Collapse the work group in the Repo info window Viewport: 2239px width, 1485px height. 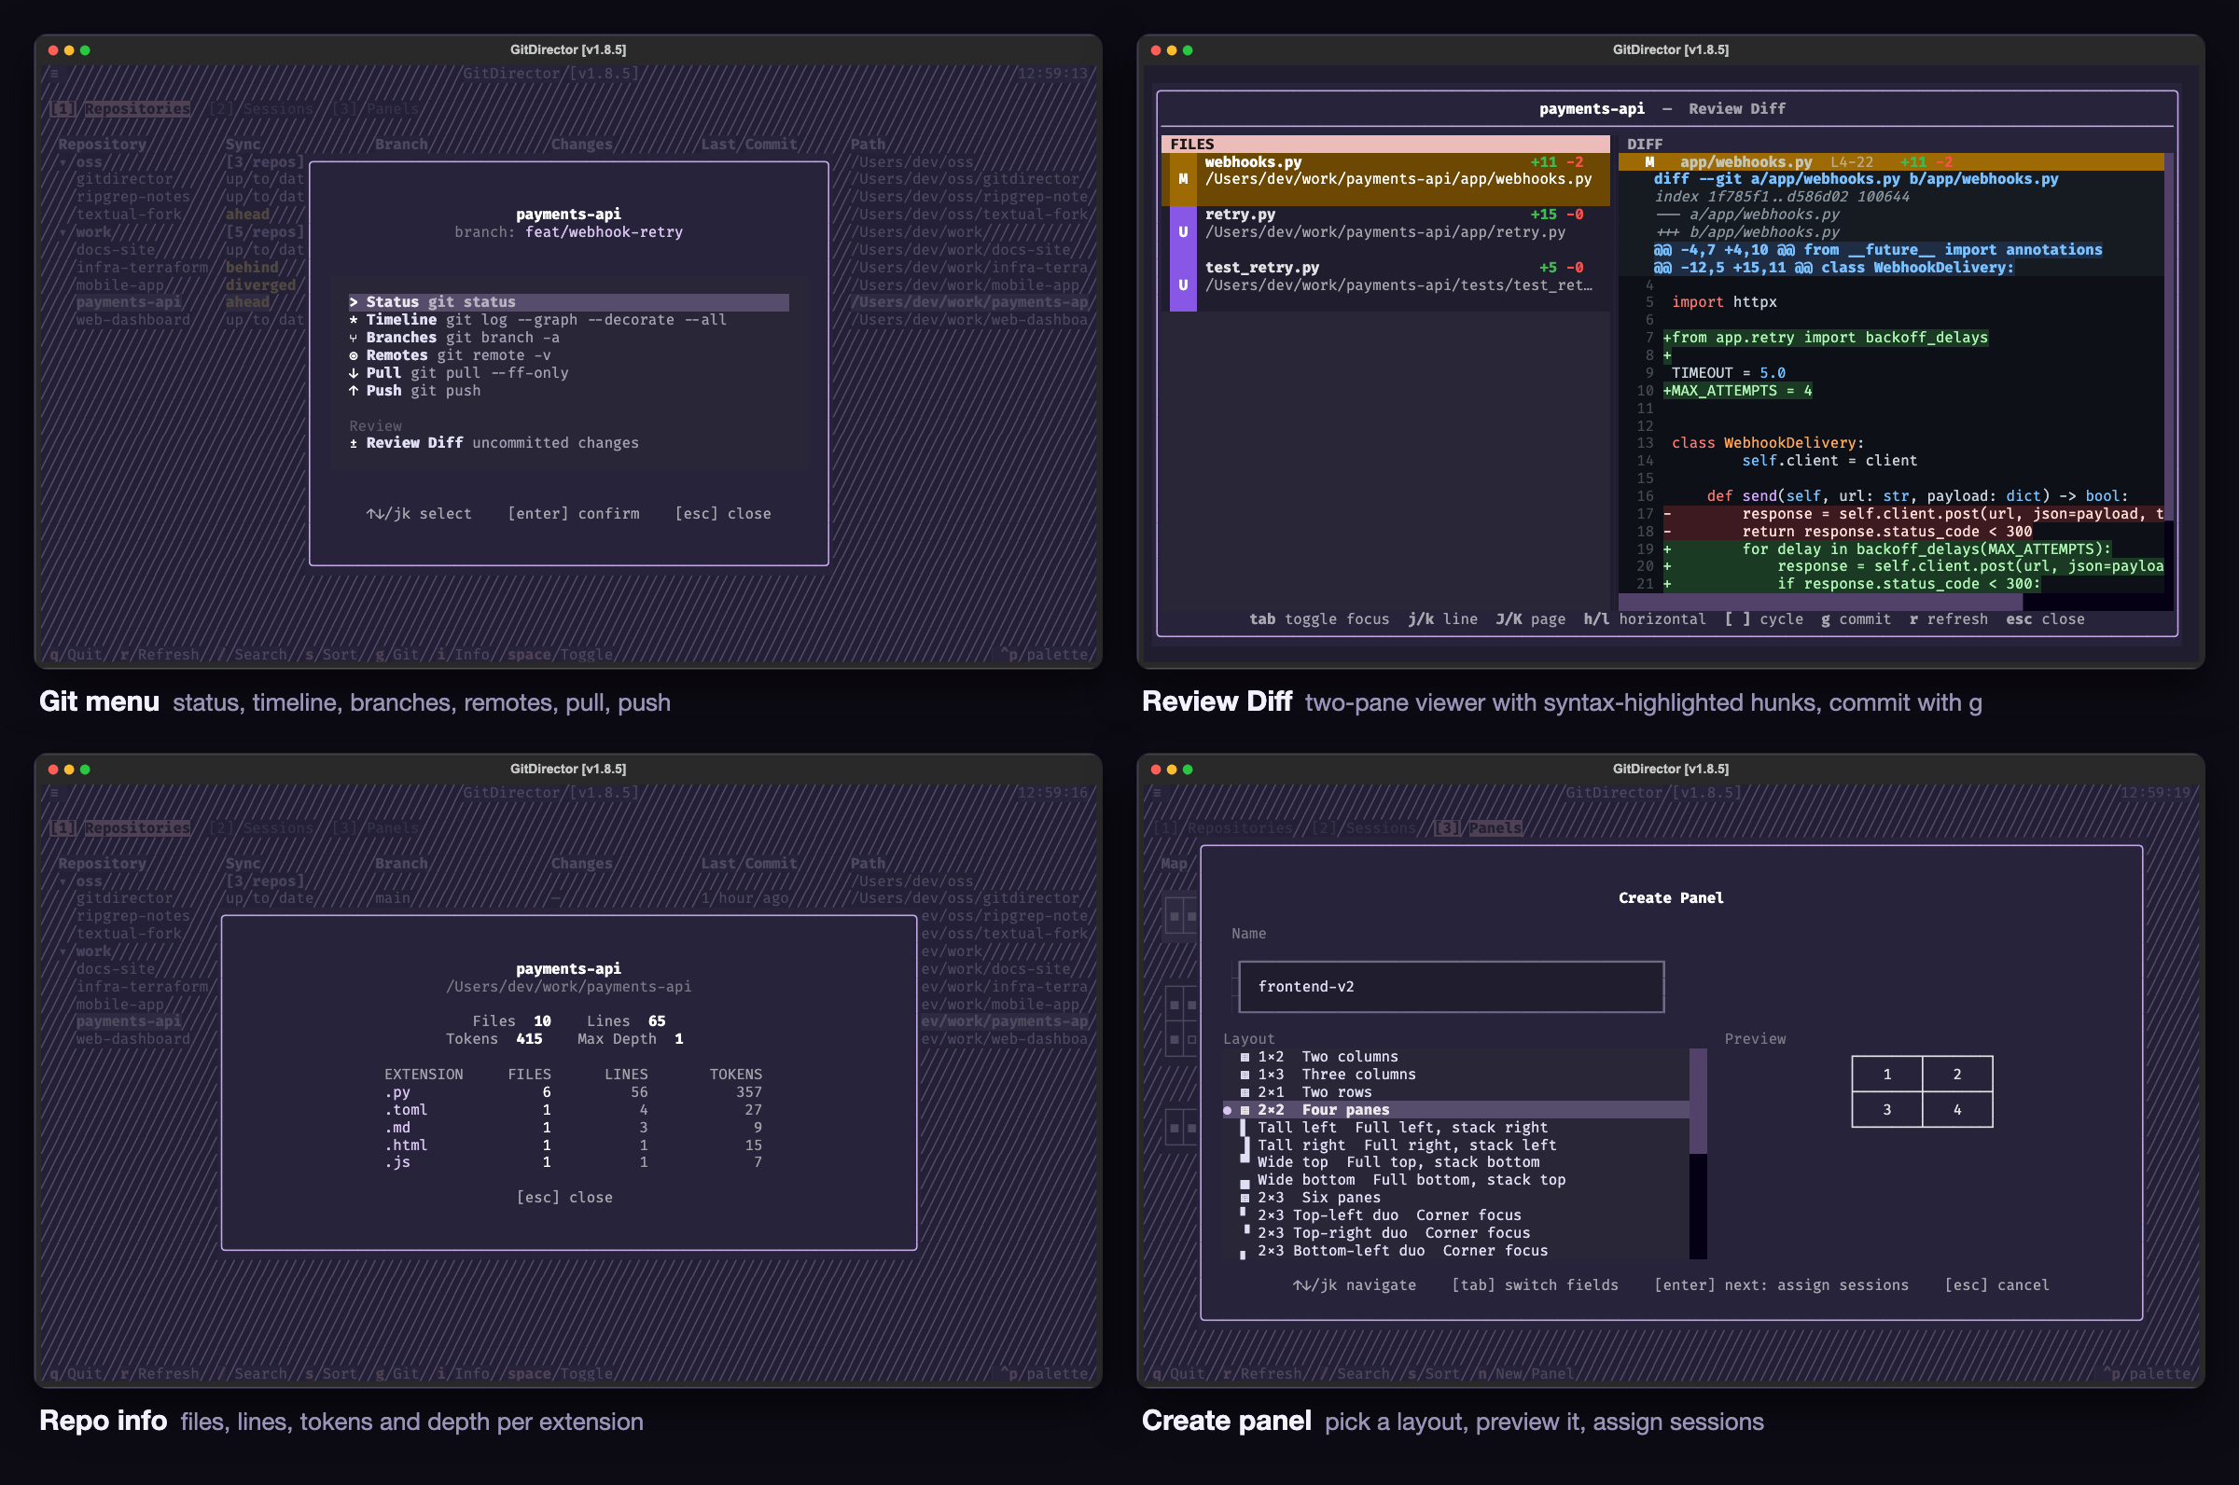tap(63, 951)
